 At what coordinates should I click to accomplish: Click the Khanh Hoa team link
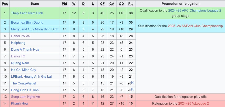coord(19,103)
